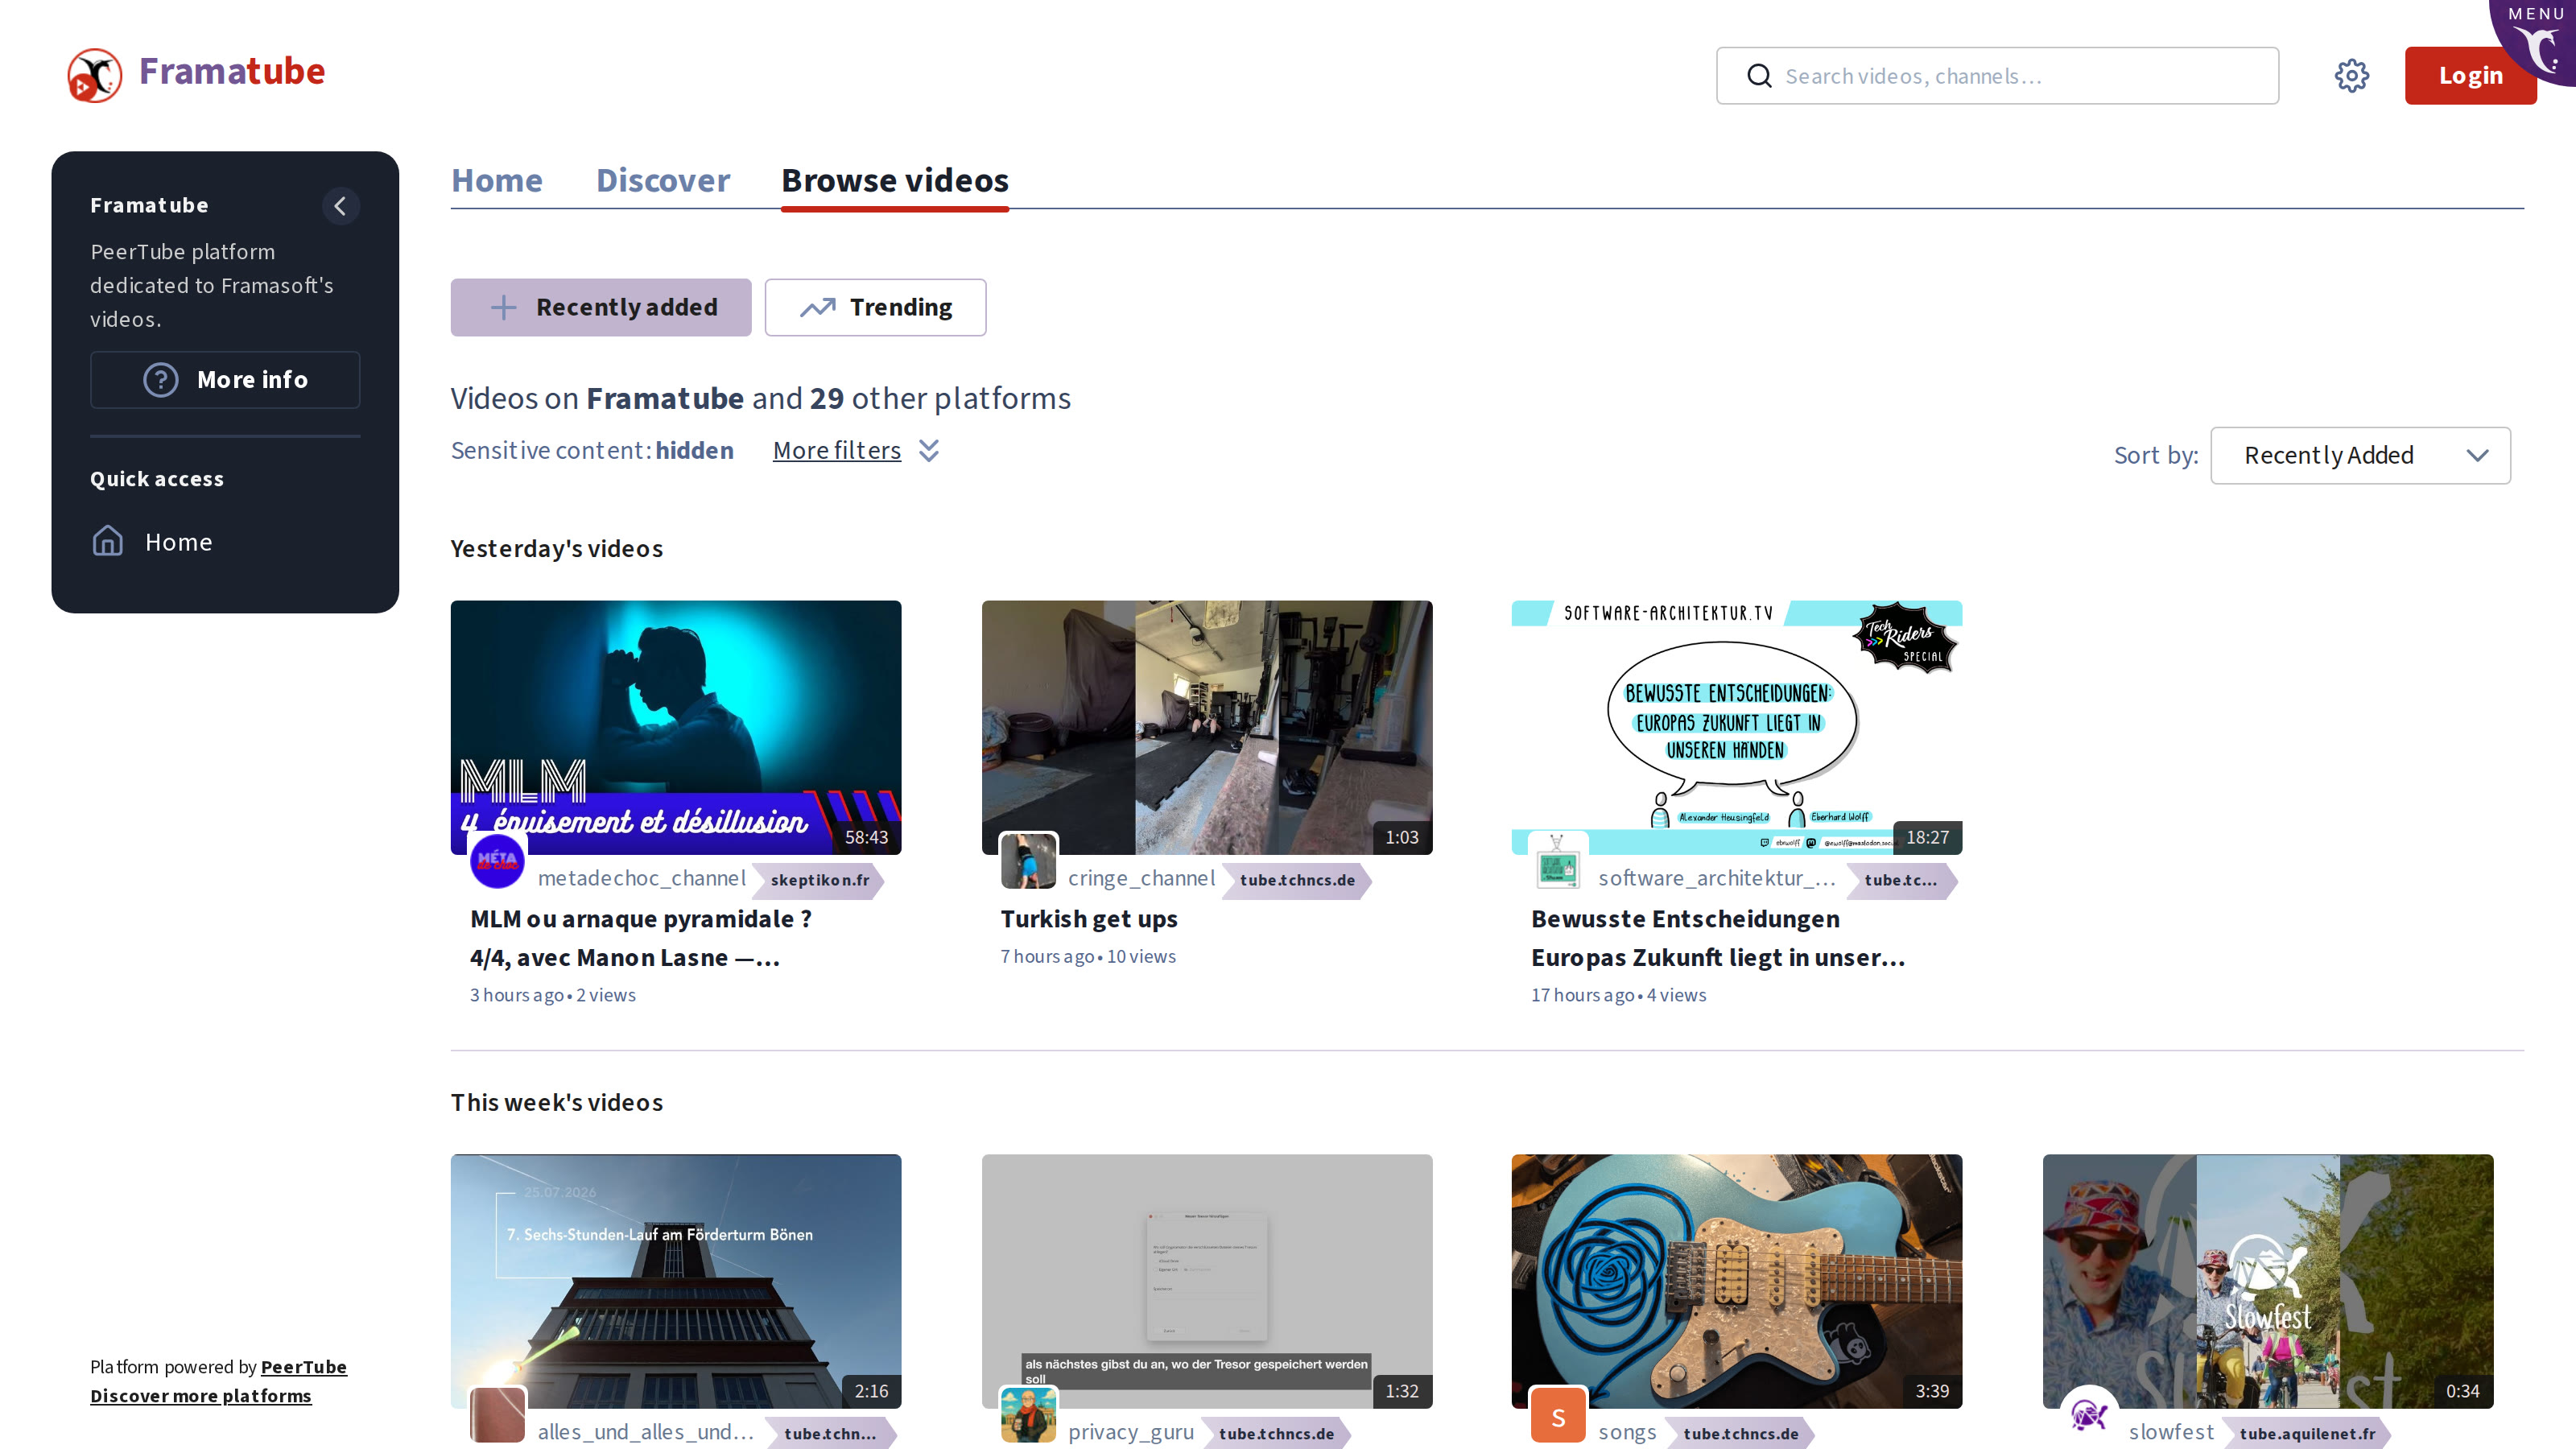Click the tube.aquilenet.fr platform tag
This screenshot has width=2576, height=1449.
pos(2307,1434)
